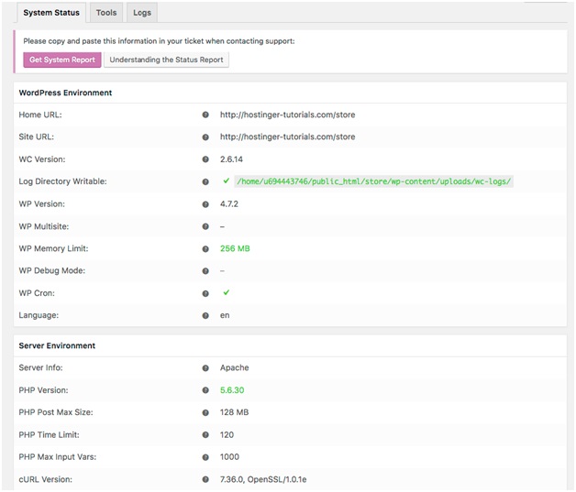Show help tooltip for Server Info

(x=205, y=368)
